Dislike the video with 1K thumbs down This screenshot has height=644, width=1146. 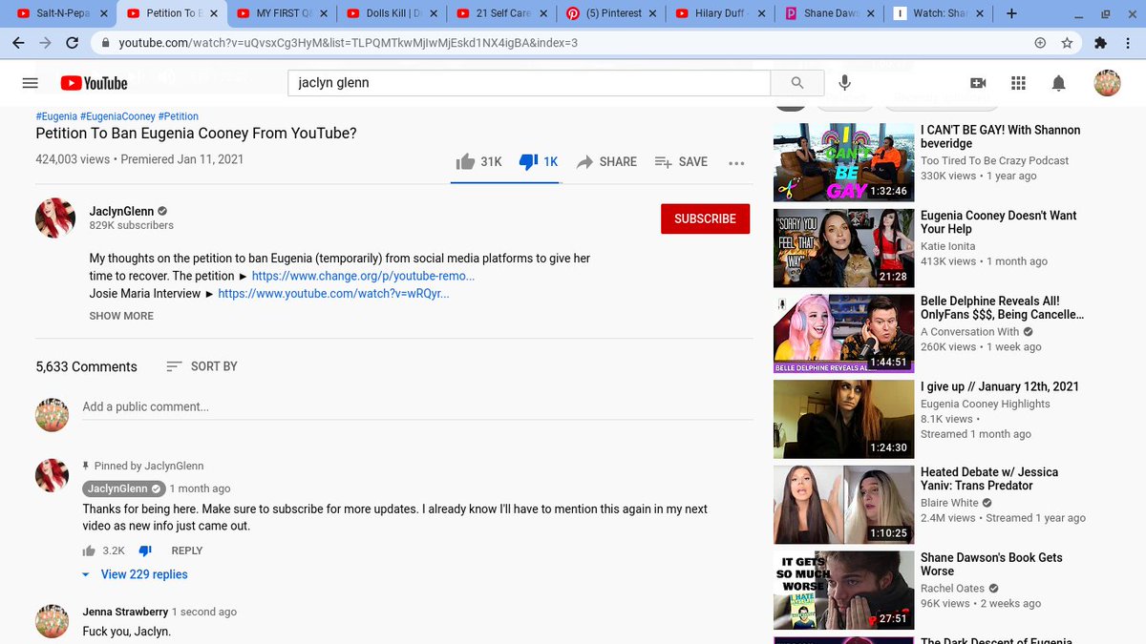coord(539,162)
